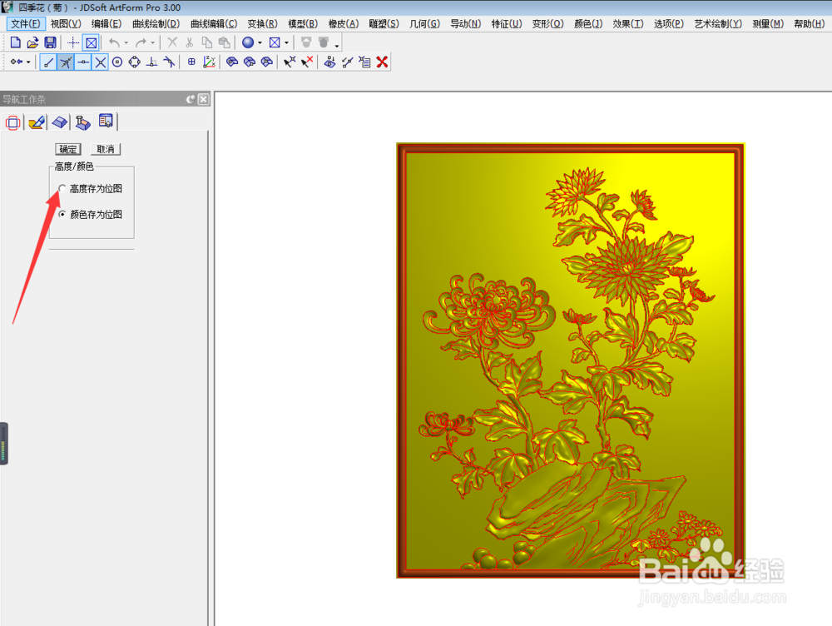
Task: Click the cursor with red X deselect icon
Action: (x=307, y=62)
